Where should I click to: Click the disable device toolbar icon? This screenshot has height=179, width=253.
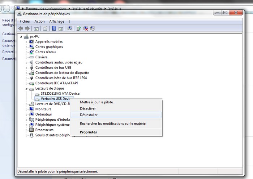tap(93, 28)
